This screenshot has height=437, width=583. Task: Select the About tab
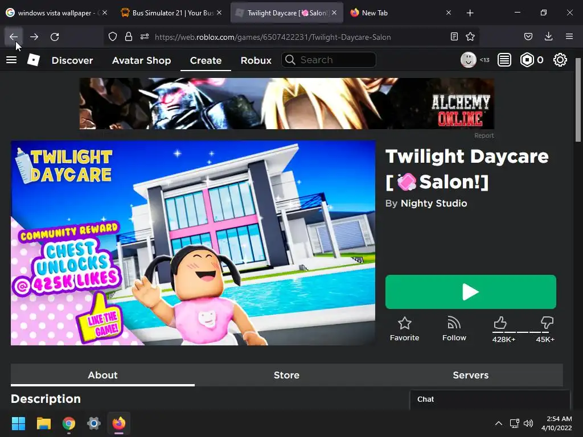(102, 375)
